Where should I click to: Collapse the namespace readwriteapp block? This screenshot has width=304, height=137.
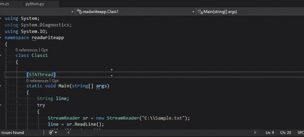[1, 38]
